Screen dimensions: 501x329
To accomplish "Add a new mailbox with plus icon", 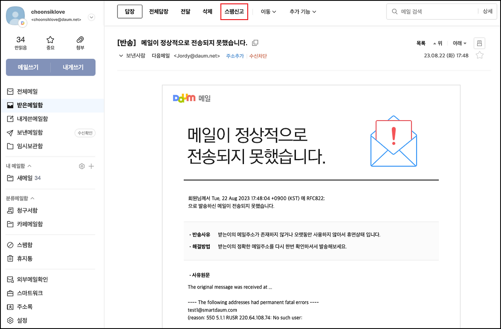I will [91, 166].
